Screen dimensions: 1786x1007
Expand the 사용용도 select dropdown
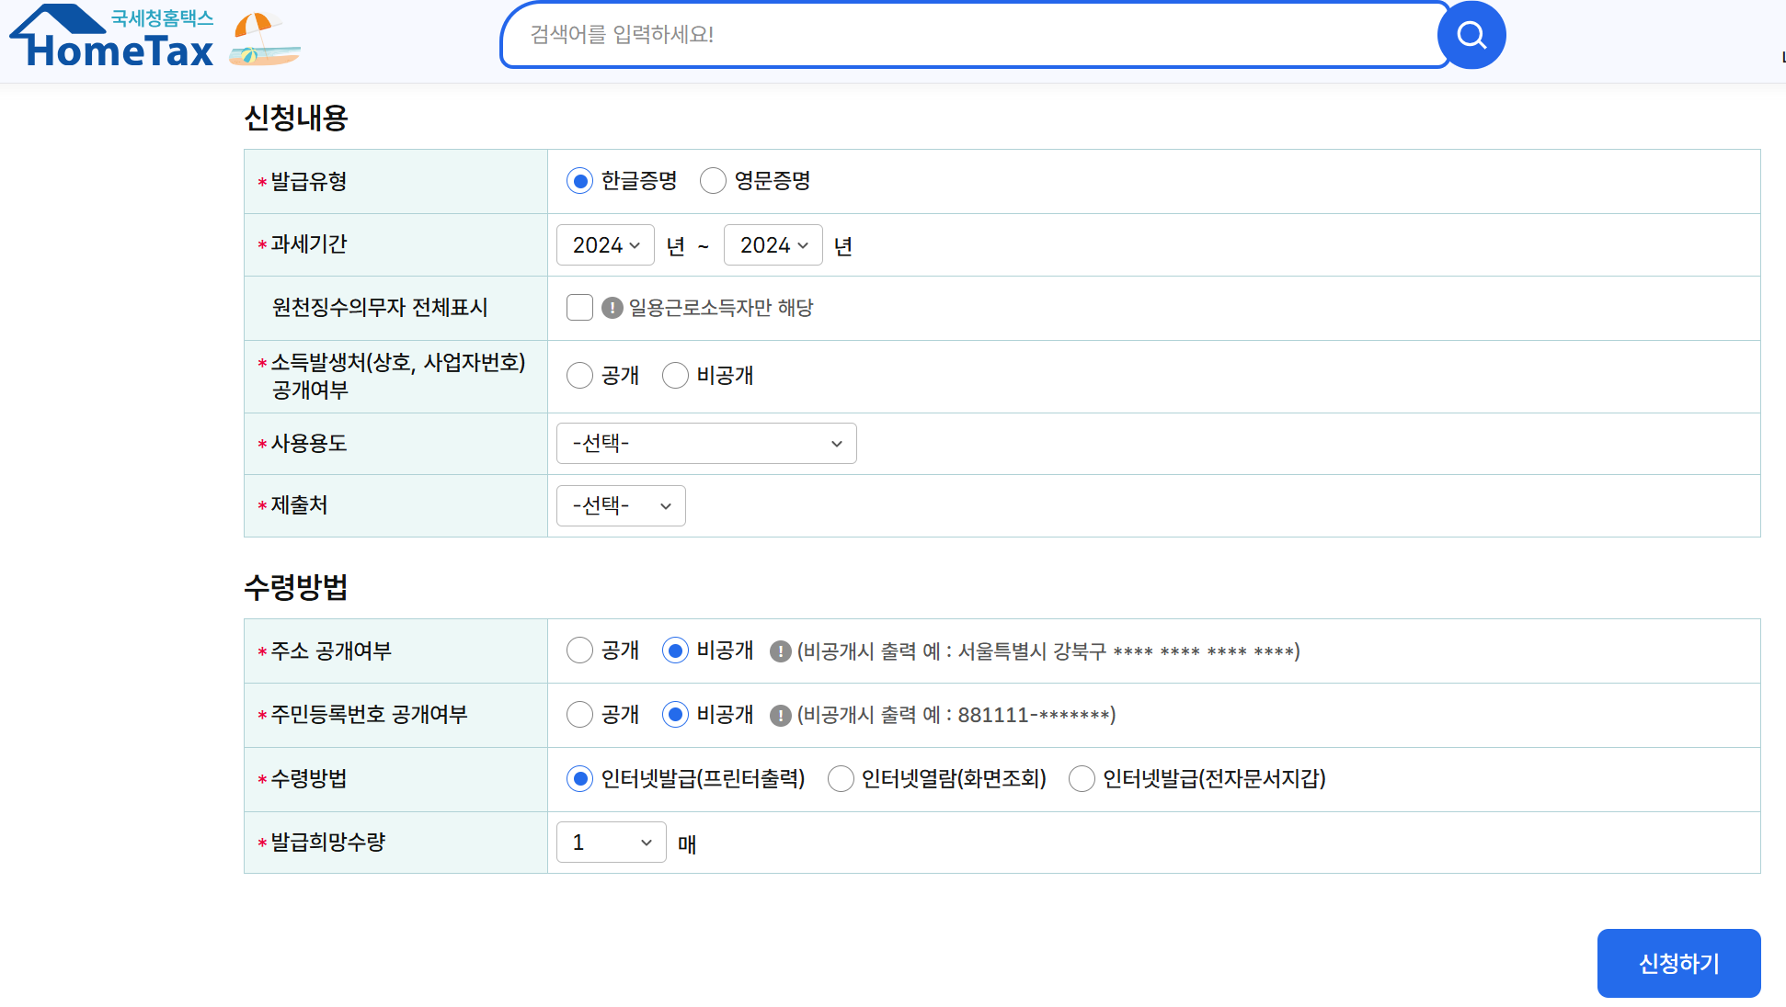706,444
